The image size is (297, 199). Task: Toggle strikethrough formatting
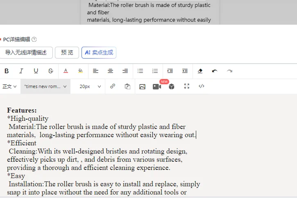coord(50,71)
